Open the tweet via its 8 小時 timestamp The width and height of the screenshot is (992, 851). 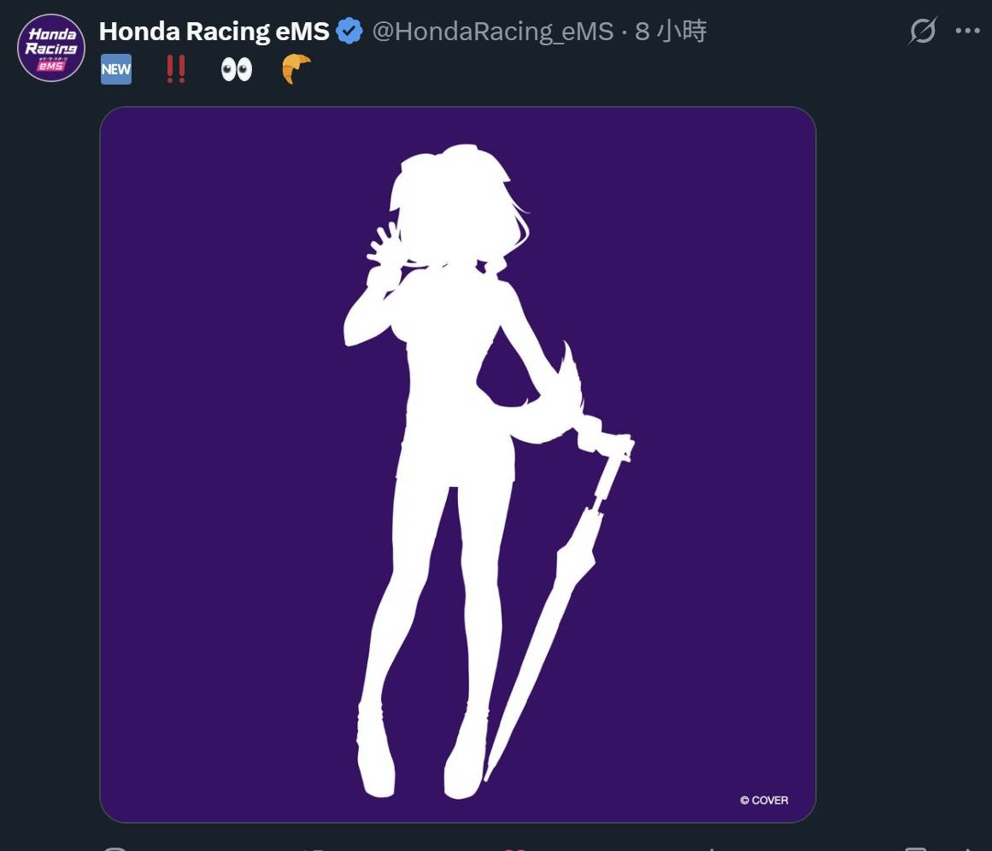pos(671,32)
